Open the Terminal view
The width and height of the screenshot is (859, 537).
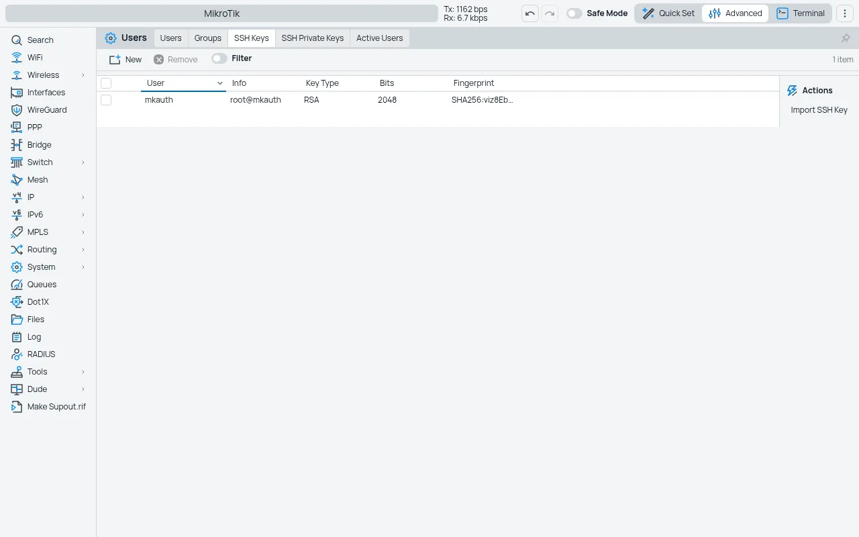pos(801,13)
